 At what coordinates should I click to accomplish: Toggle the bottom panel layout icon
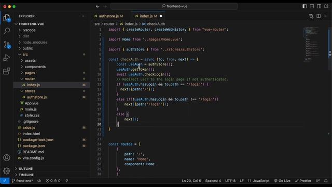312,6
